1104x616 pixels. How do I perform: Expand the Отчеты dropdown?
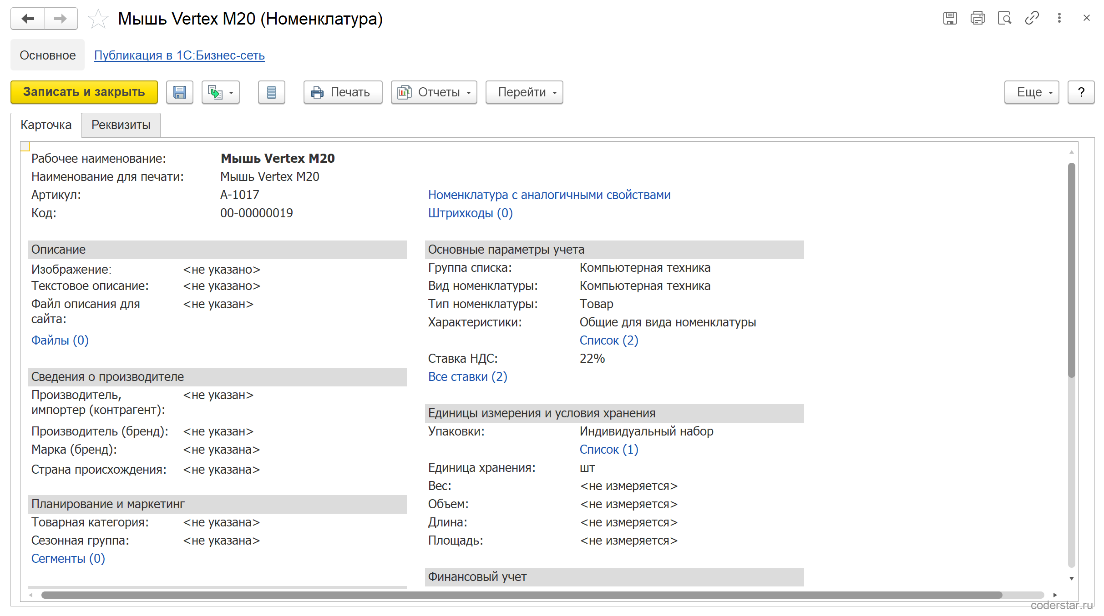434,92
